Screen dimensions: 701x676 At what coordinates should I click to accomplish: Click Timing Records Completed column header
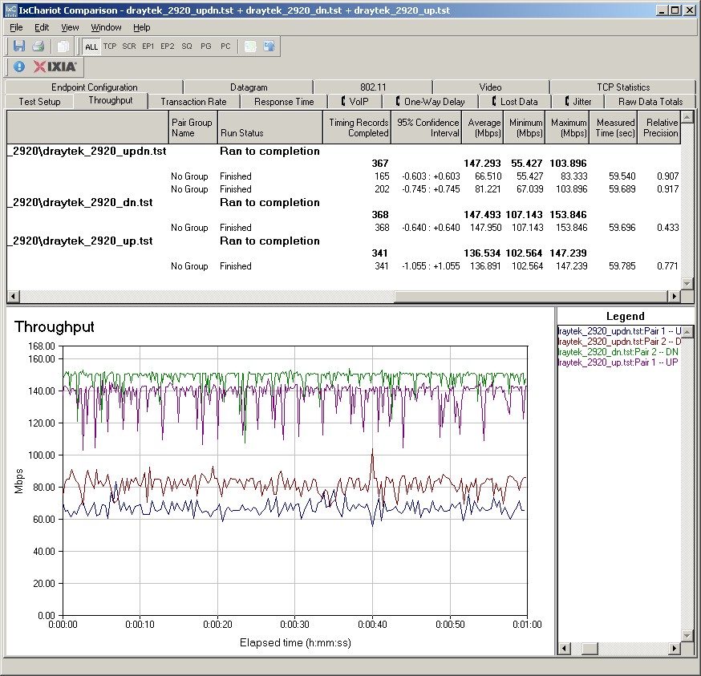coord(357,128)
